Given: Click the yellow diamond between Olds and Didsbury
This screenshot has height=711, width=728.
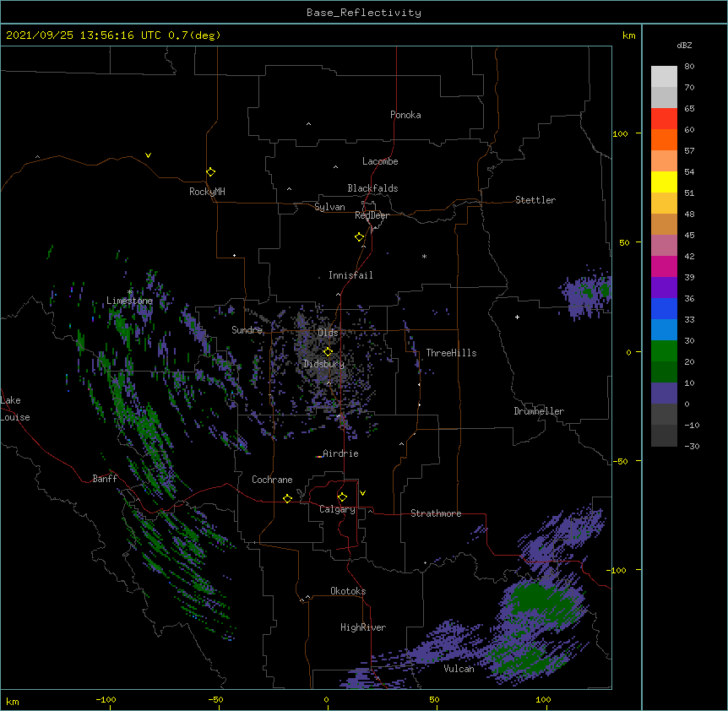Looking at the screenshot, I should (x=328, y=351).
